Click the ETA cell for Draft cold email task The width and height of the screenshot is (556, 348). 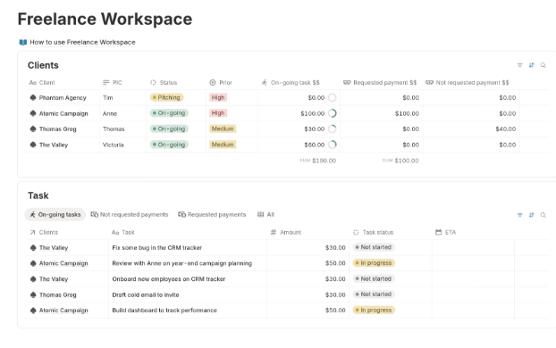(x=473, y=294)
